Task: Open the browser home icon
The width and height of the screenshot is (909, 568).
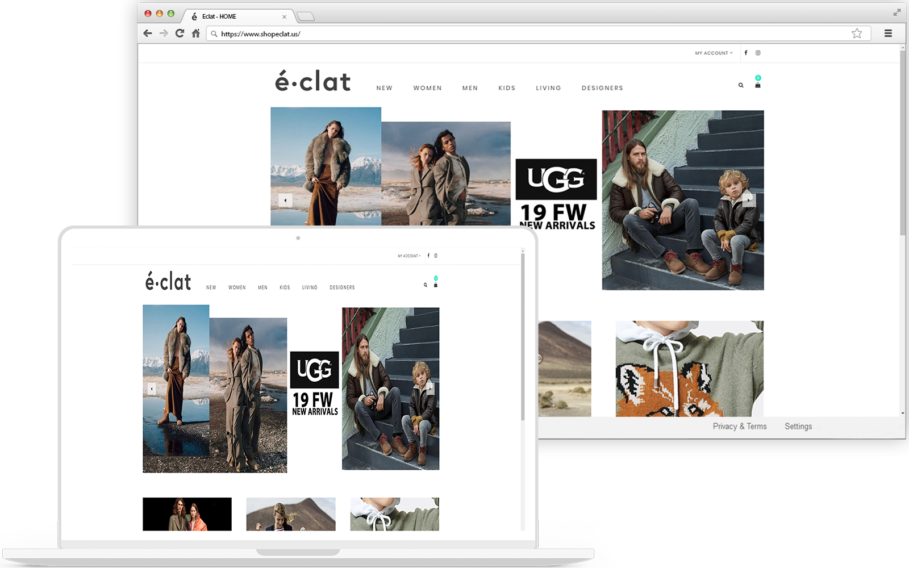Action: point(196,34)
